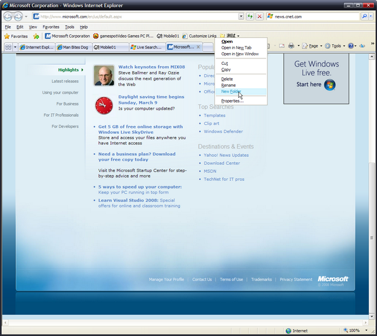Click the New Tab blank button
The image size is (377, 336).
tap(208, 47)
